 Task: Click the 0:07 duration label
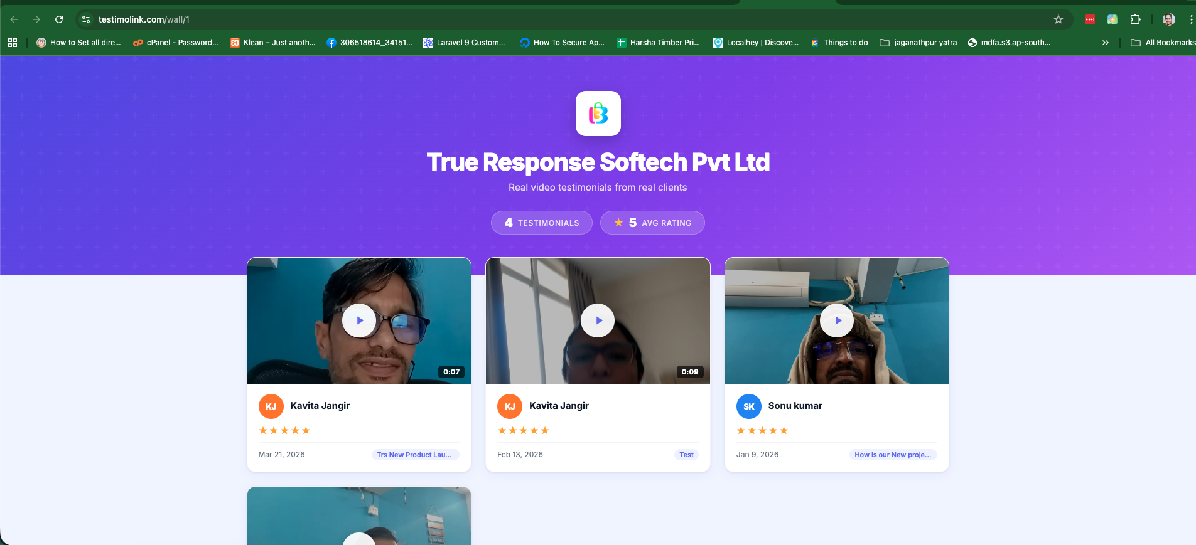click(x=451, y=372)
